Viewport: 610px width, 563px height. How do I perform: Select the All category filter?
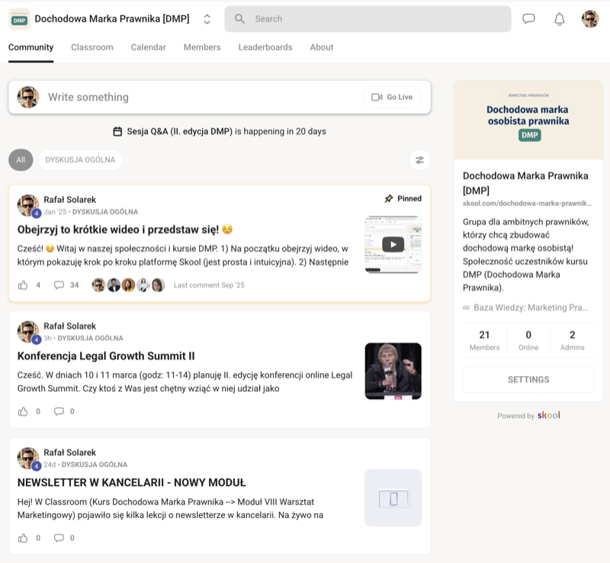[x=21, y=159]
